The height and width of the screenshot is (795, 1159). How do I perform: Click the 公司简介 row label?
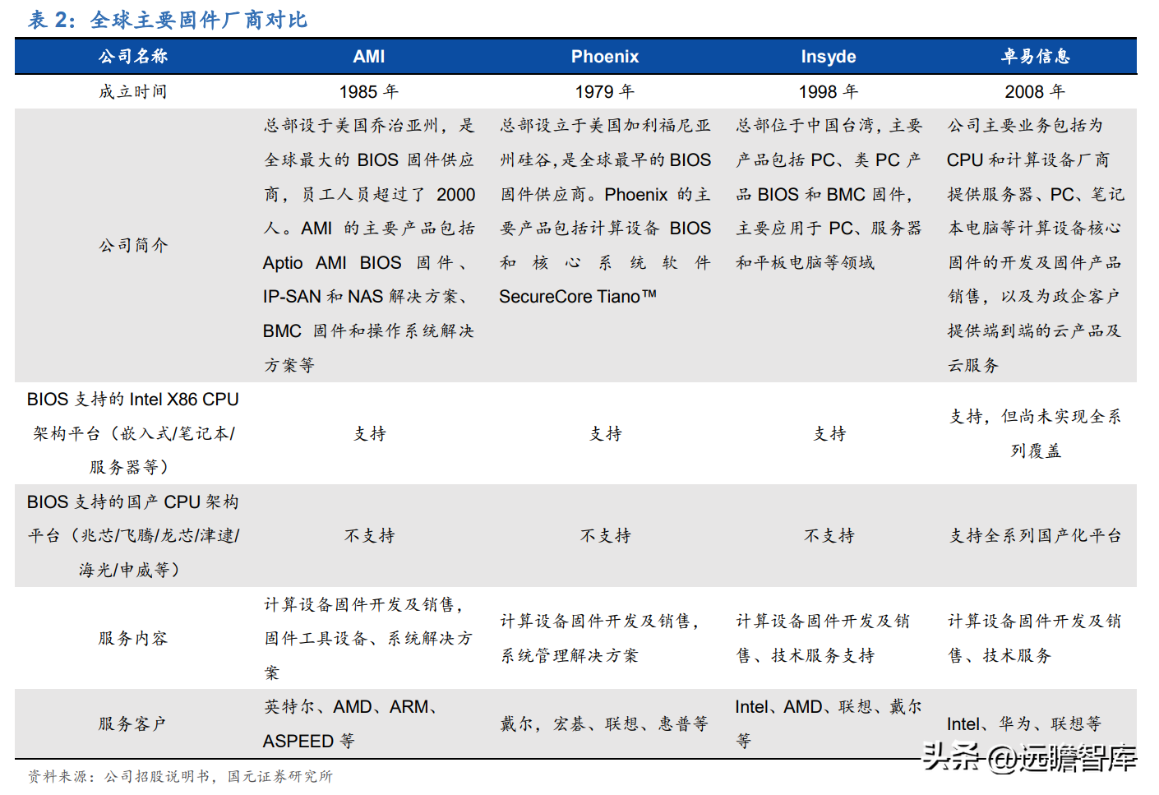133,245
